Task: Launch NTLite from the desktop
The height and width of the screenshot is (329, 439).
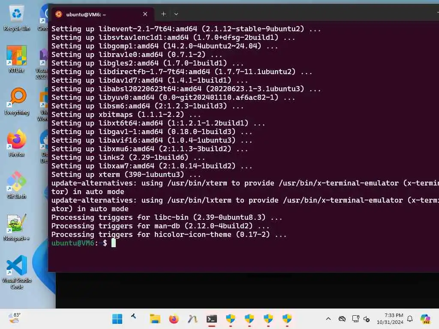Action: pos(17,59)
